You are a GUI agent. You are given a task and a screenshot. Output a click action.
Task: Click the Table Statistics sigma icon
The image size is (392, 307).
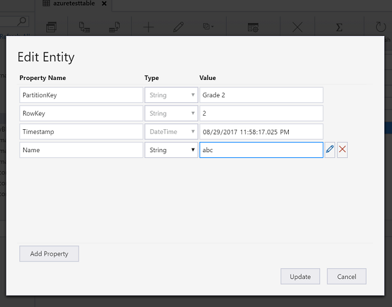[339, 28]
